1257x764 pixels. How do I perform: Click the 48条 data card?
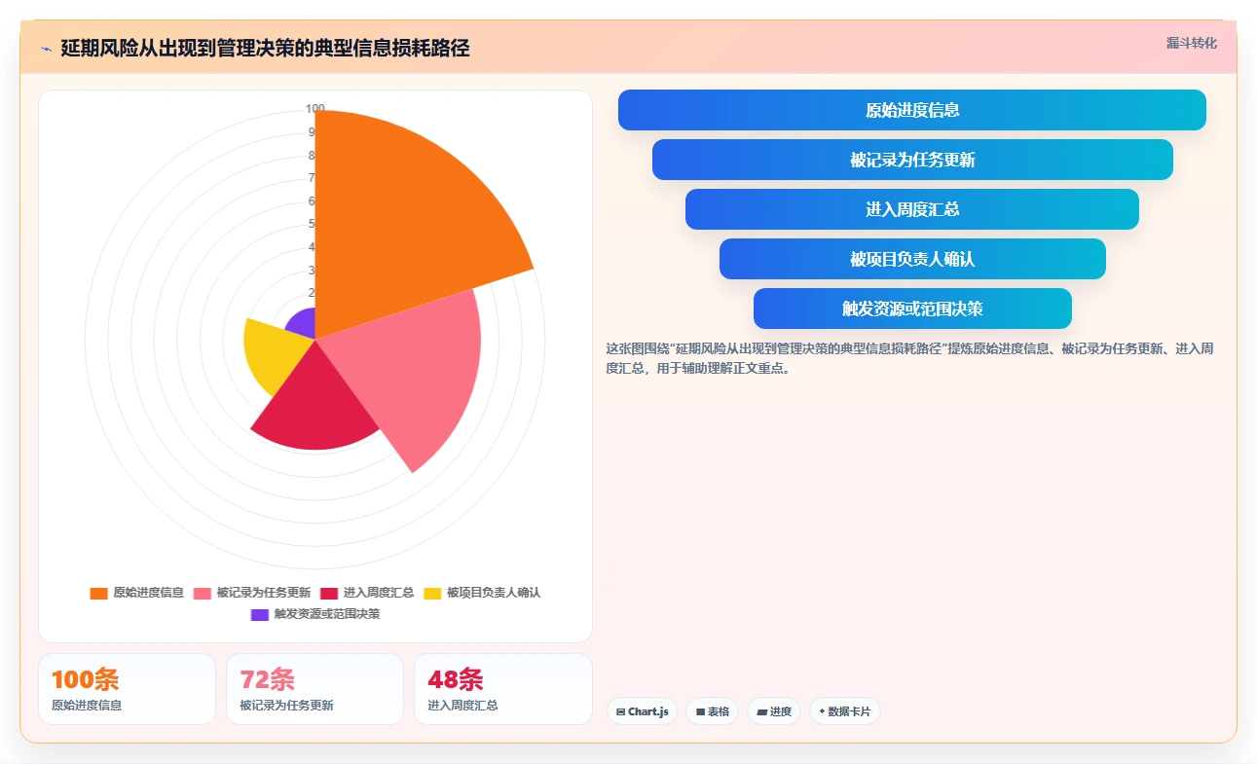point(502,689)
